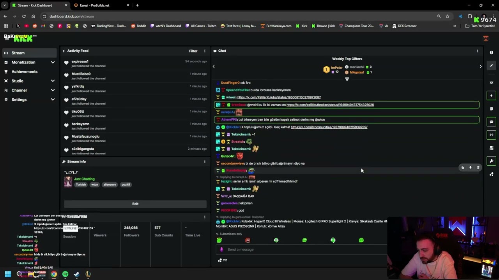Click the pencil edit icon in right sidebar
Viewport: 499px width, 280px height.
point(491,66)
